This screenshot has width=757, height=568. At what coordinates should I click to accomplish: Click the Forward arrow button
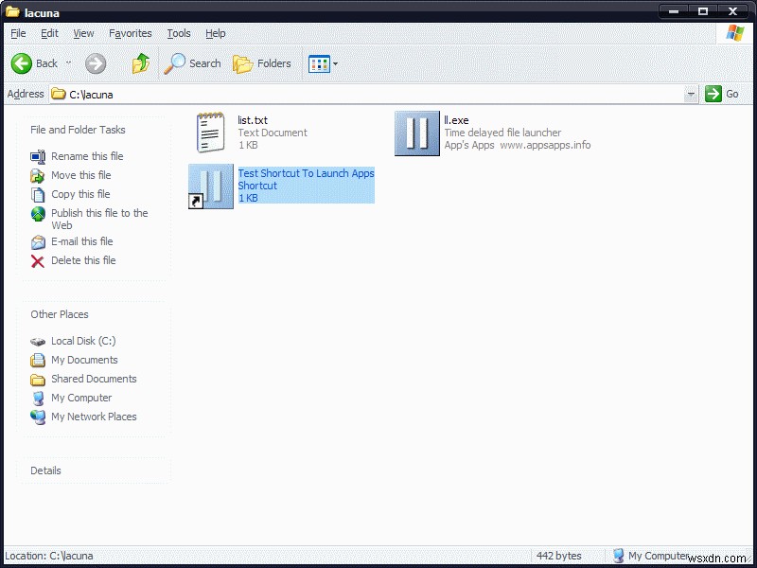96,63
